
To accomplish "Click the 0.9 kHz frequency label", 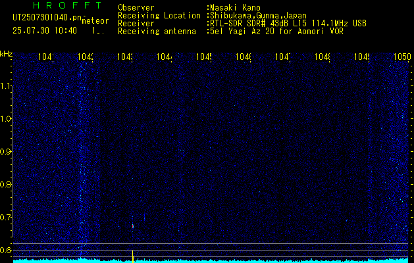I will pos(6,152).
